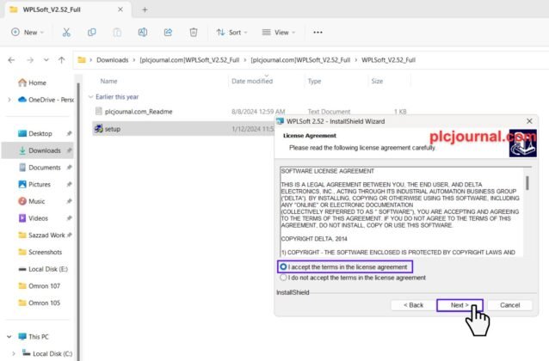Image resolution: width=549 pixels, height=361 pixels.
Task: Select I do not accept the terms option
Action: [284, 278]
